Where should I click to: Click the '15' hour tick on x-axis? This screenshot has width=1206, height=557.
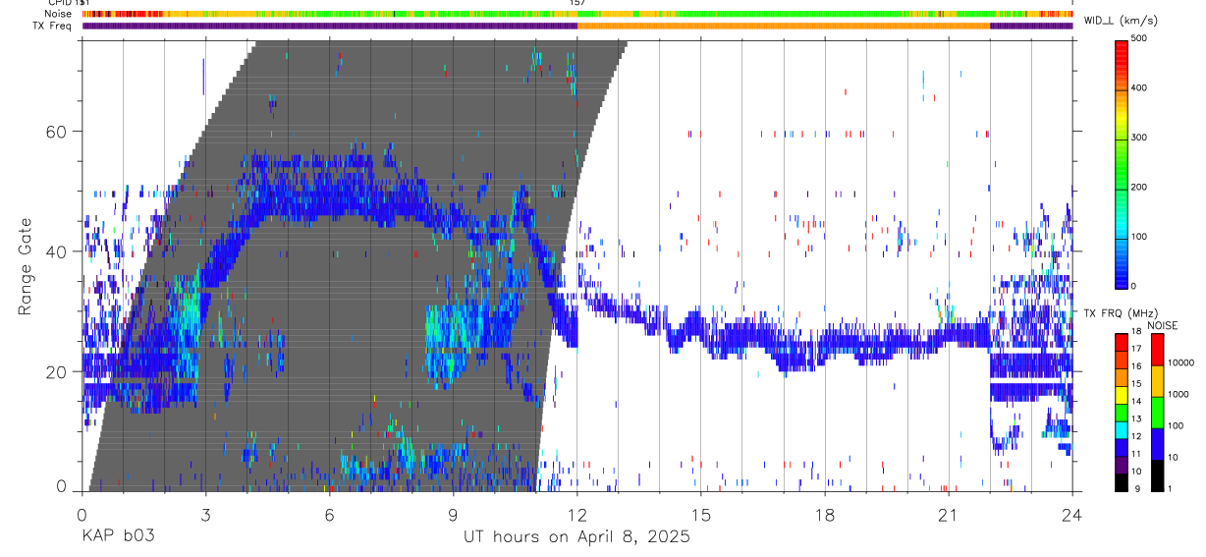[701, 515]
